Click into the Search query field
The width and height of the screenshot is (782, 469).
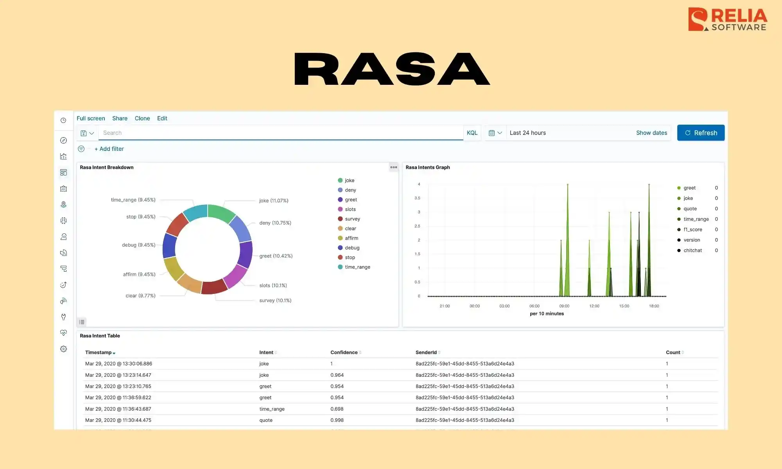pyautogui.click(x=280, y=133)
